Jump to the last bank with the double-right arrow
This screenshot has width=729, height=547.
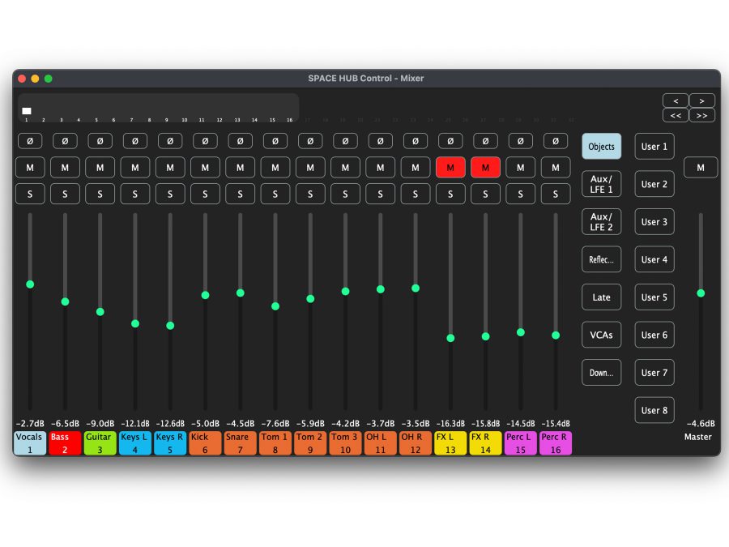(x=701, y=115)
